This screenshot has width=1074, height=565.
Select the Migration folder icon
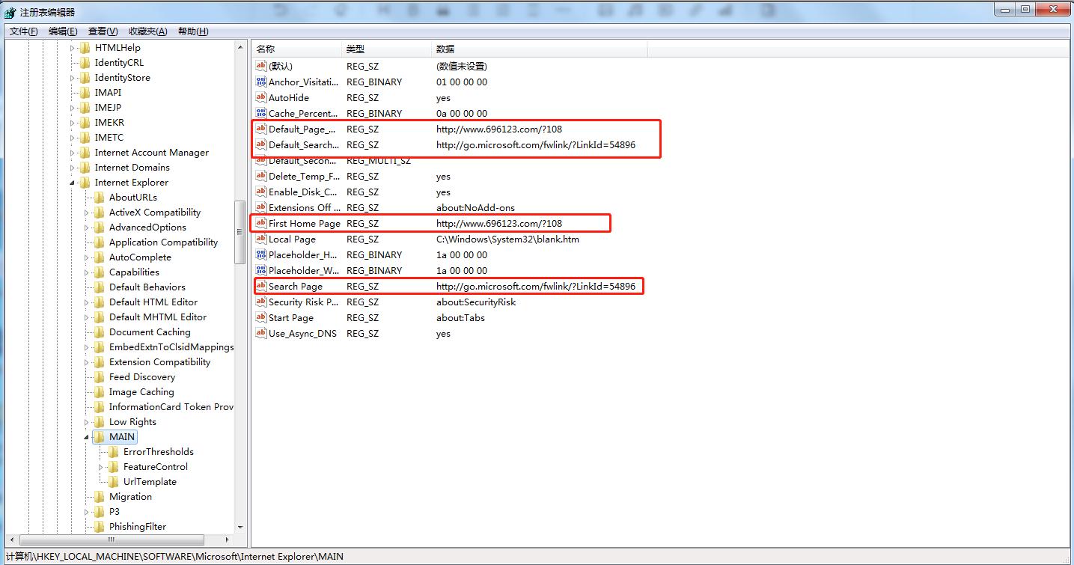point(99,496)
